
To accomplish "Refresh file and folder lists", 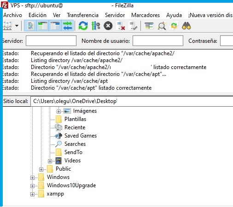I will [x=83, y=26].
